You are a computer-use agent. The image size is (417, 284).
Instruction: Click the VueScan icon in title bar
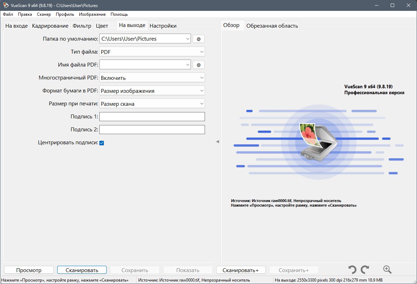click(x=5, y=5)
